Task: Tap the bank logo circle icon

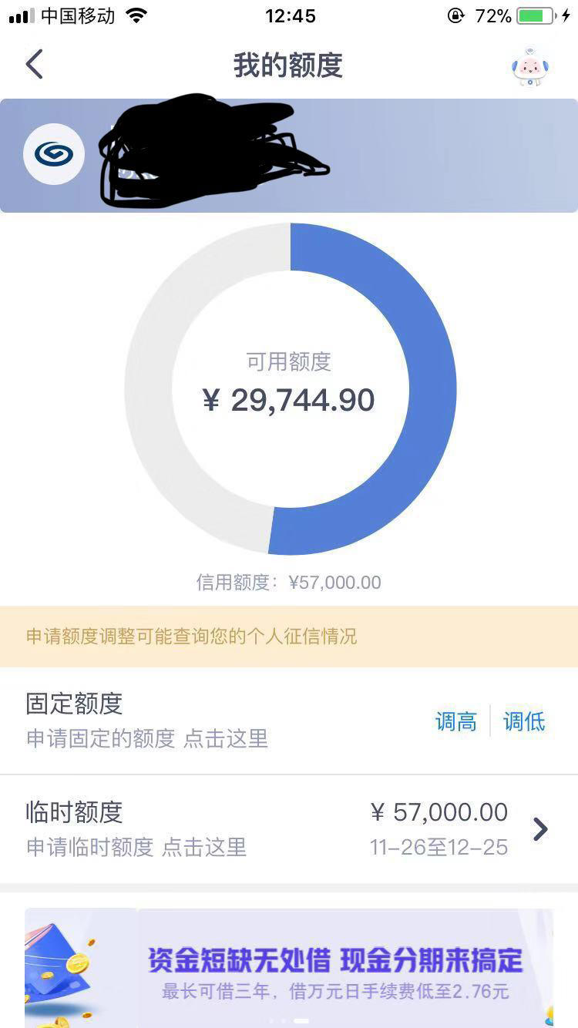Action: point(54,154)
